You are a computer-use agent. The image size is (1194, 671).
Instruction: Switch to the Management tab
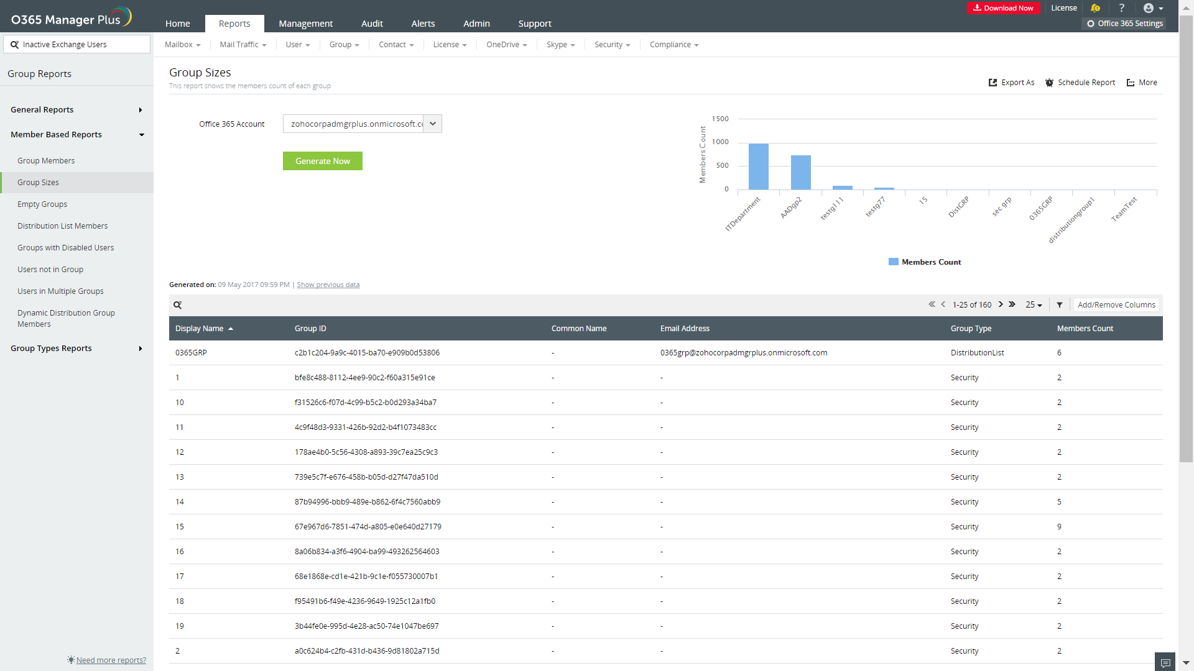pyautogui.click(x=305, y=24)
